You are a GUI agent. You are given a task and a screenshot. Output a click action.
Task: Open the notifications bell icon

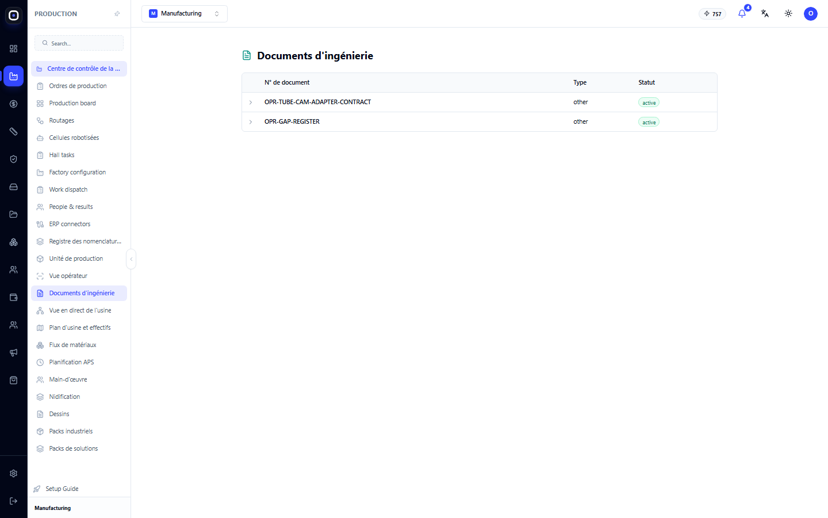[x=742, y=14]
